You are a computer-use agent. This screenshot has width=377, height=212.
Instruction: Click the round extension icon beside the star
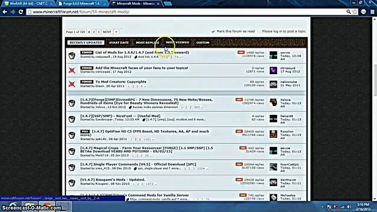[363, 12]
